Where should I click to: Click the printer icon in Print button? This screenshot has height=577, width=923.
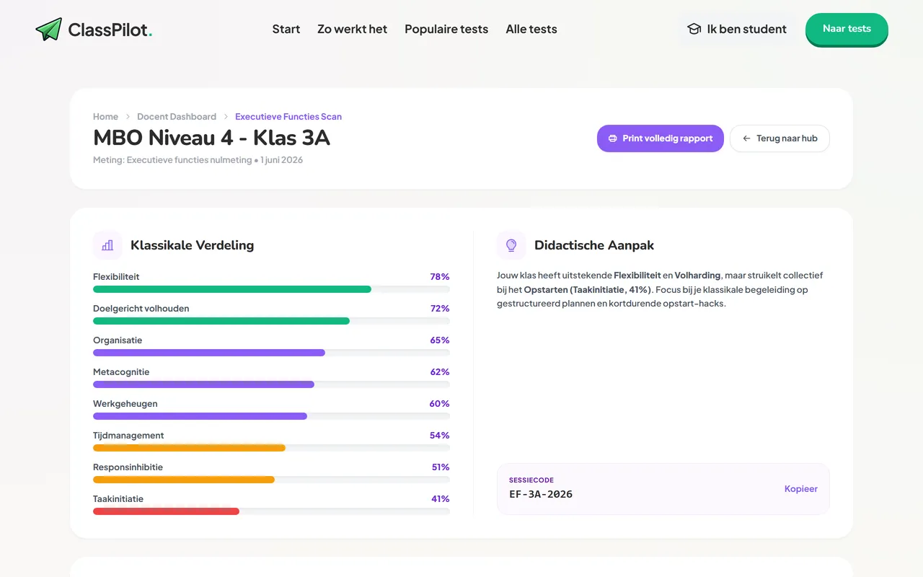613,138
